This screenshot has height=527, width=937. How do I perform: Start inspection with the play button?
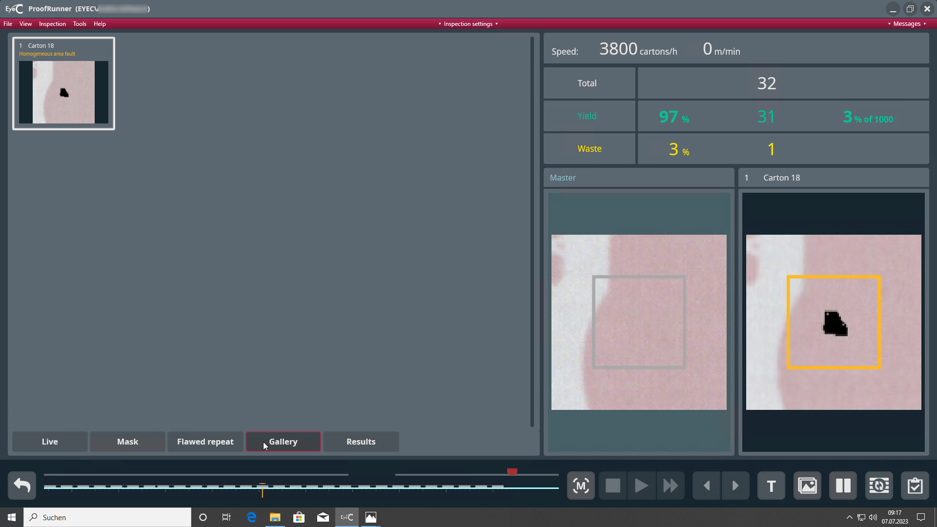641,486
